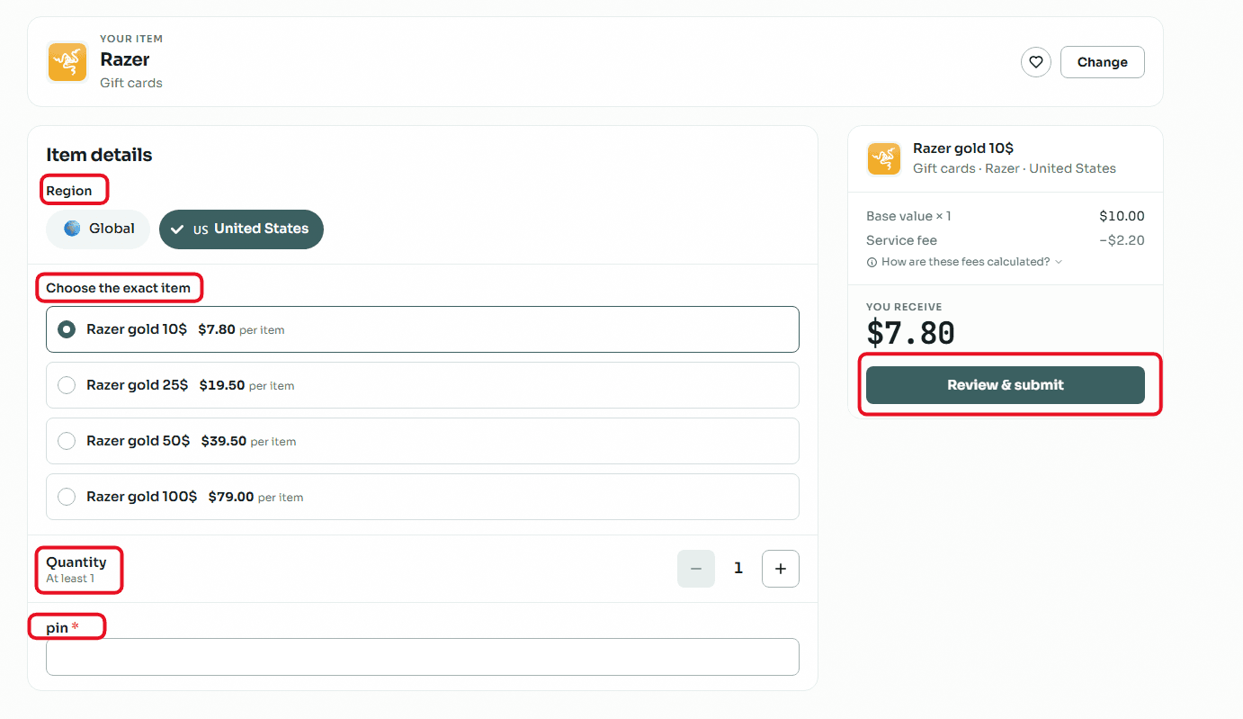Click the Razer logo in the item header
The image size is (1243, 719).
point(67,62)
